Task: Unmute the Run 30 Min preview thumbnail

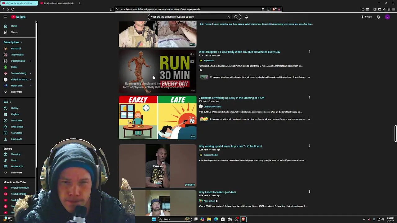Action: 192,55
